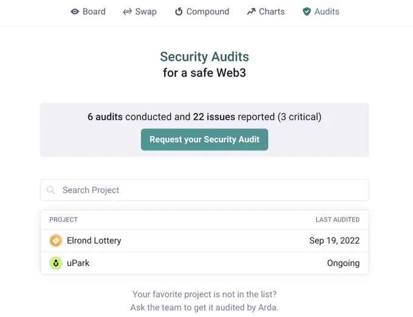Open the Board tab
Image resolution: width=413 pixels, height=317 pixels.
point(88,12)
